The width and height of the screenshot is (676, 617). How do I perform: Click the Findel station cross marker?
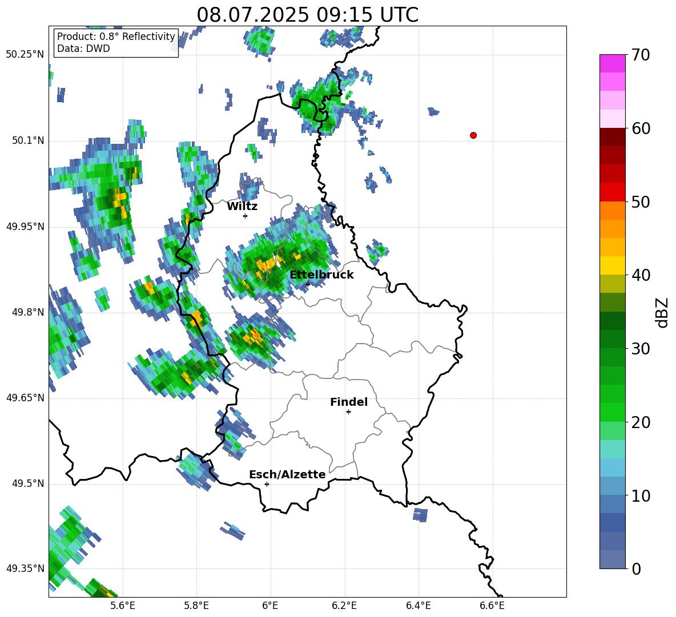(348, 412)
